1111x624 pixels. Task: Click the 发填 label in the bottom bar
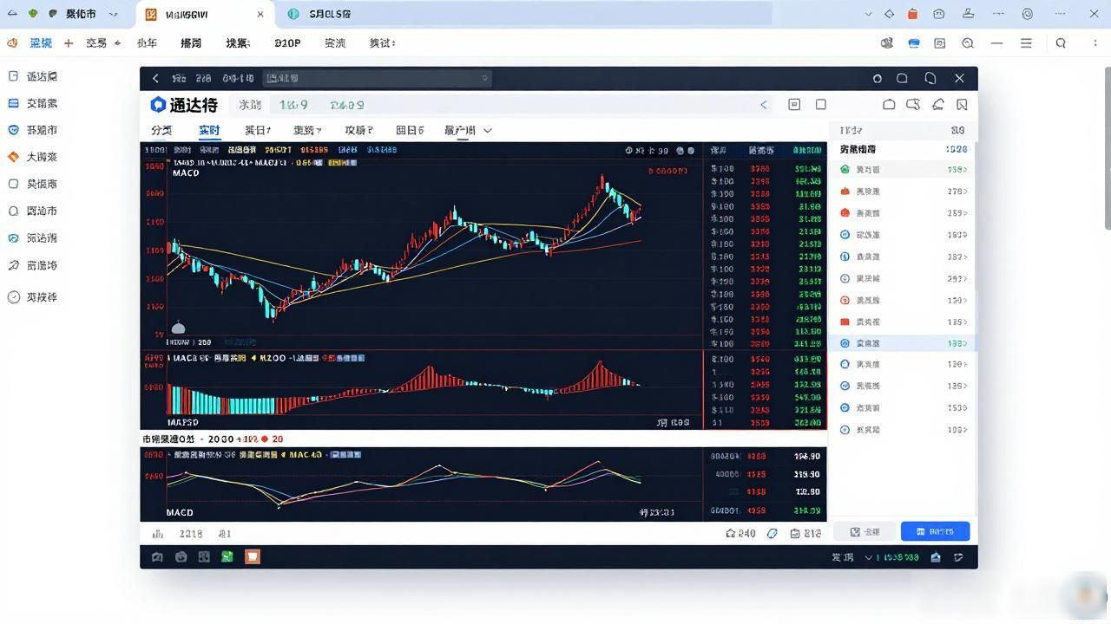coord(843,557)
